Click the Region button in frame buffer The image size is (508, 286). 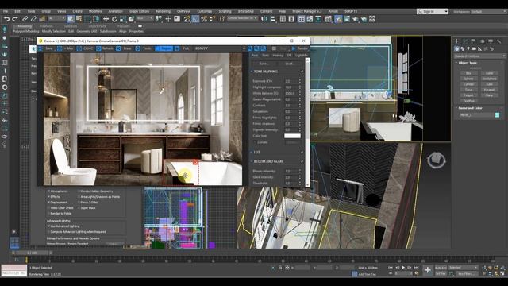164,48
